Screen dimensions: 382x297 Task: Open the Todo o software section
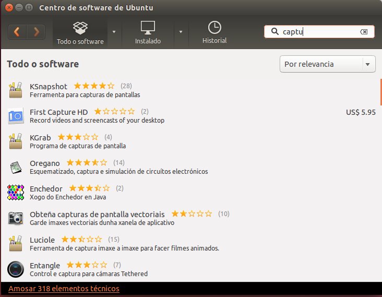[x=80, y=33]
